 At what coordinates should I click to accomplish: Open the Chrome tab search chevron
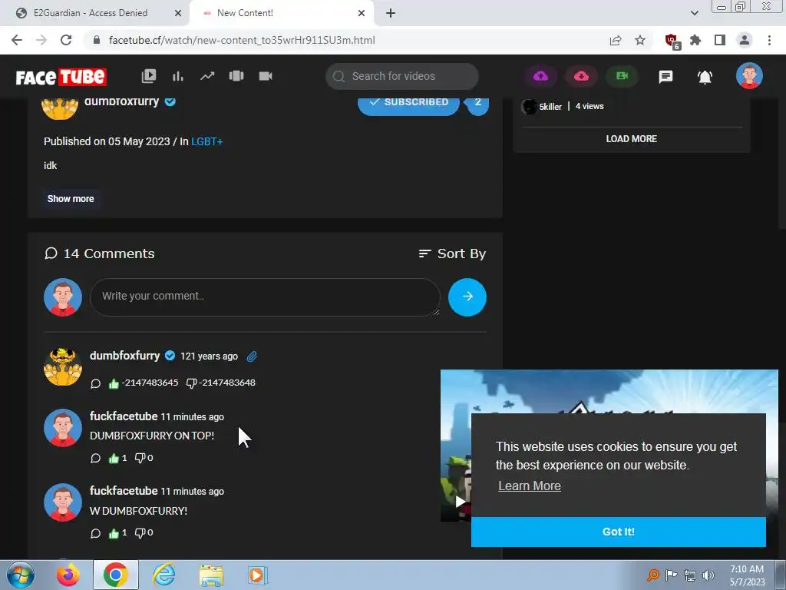(694, 13)
